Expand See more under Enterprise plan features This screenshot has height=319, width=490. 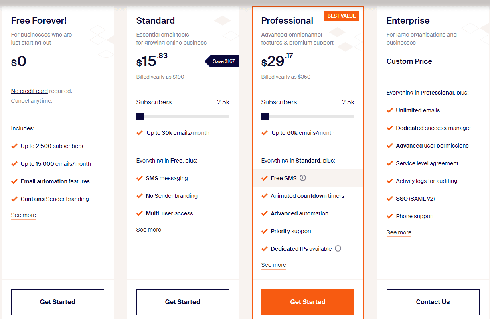pos(399,232)
